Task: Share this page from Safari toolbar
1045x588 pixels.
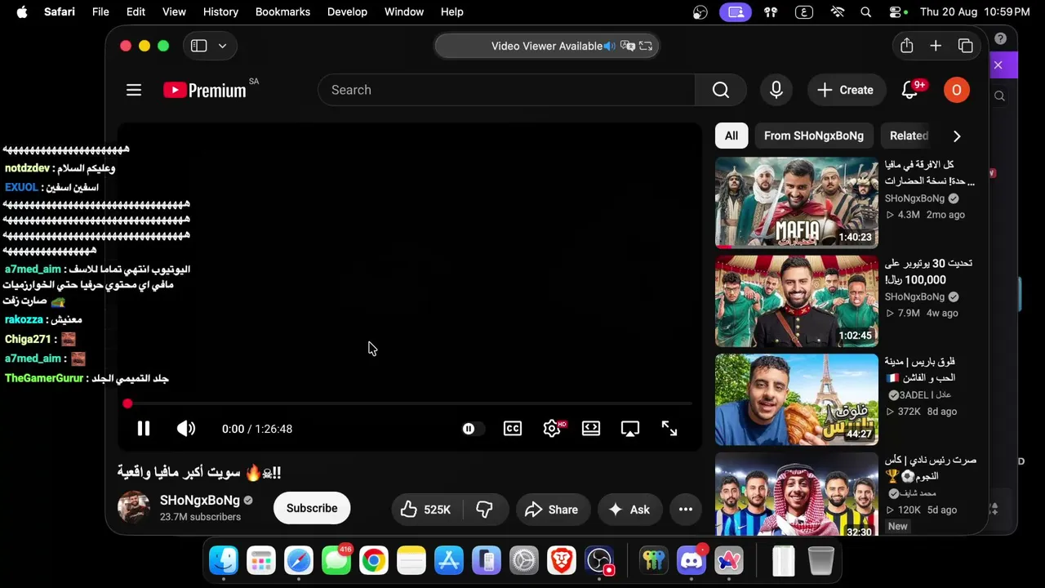Action: [907, 46]
